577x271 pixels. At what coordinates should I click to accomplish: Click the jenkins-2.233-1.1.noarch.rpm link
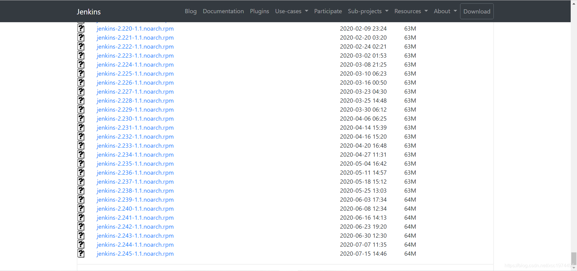(x=135, y=146)
